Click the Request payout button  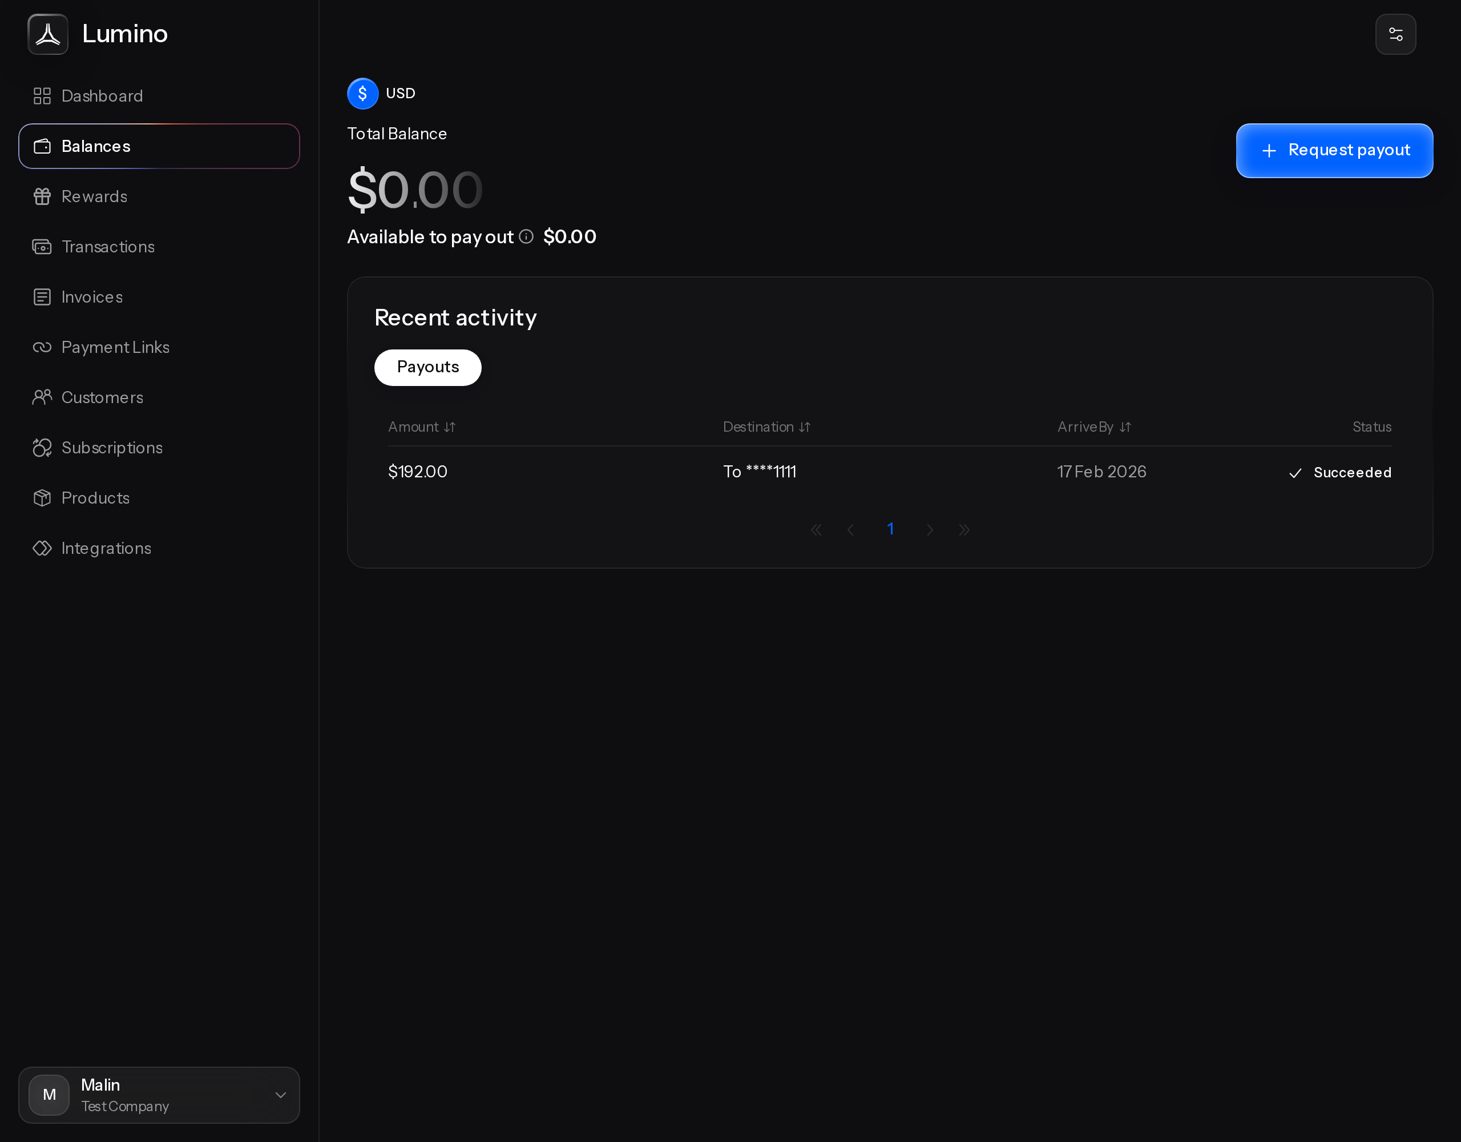click(x=1334, y=151)
